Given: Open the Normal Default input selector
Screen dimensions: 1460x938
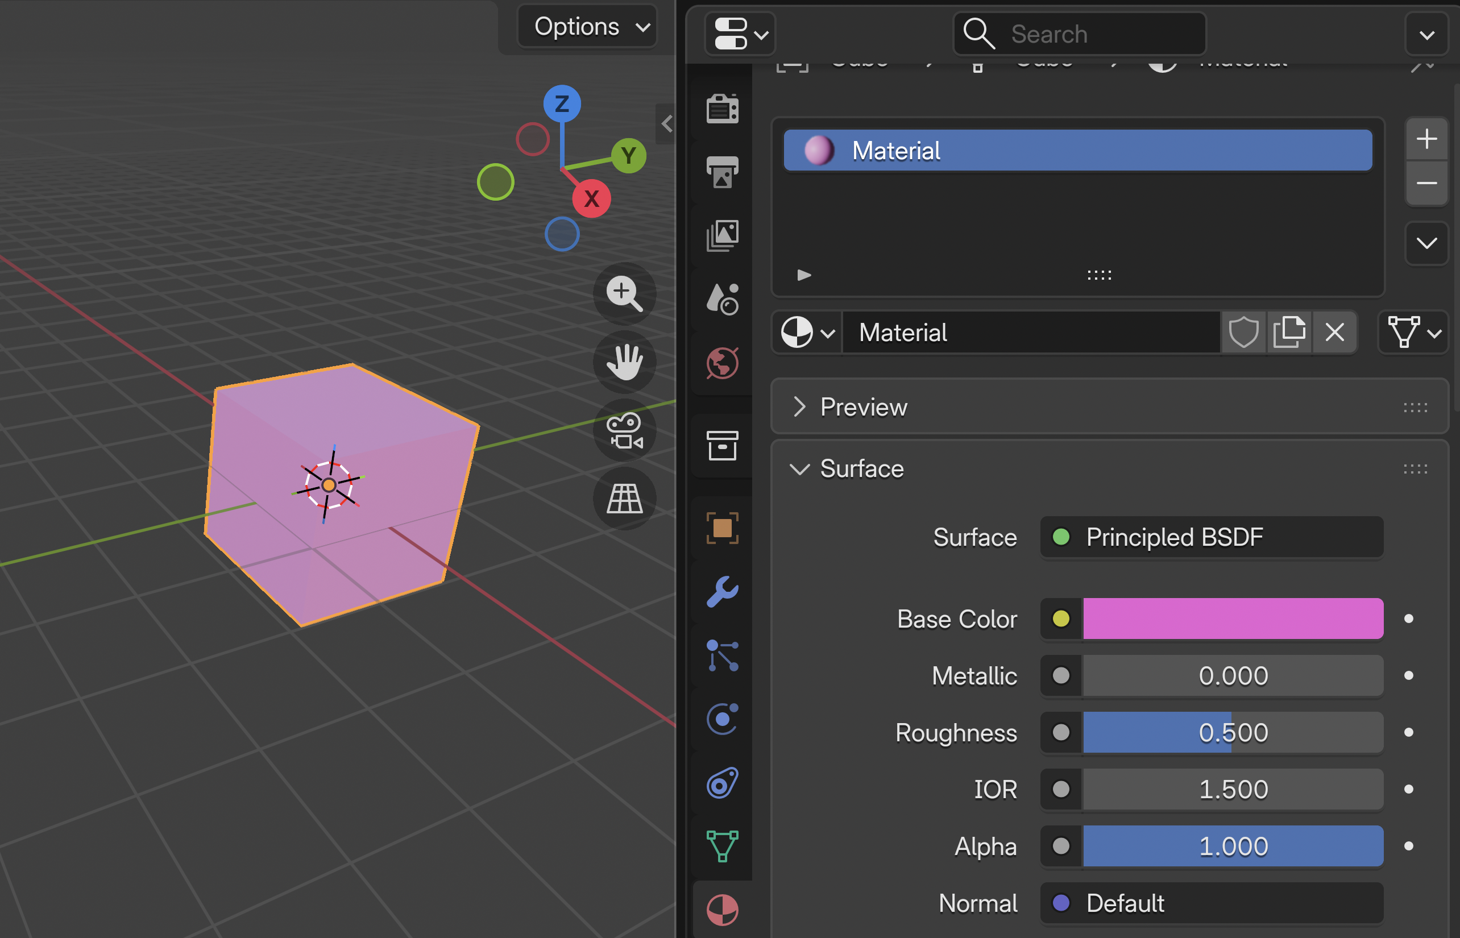Looking at the screenshot, I should pyautogui.click(x=1212, y=903).
